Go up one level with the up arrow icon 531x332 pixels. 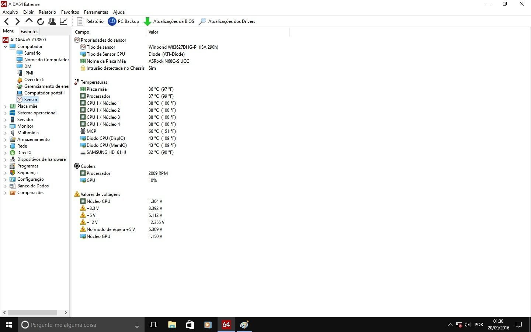click(x=29, y=21)
